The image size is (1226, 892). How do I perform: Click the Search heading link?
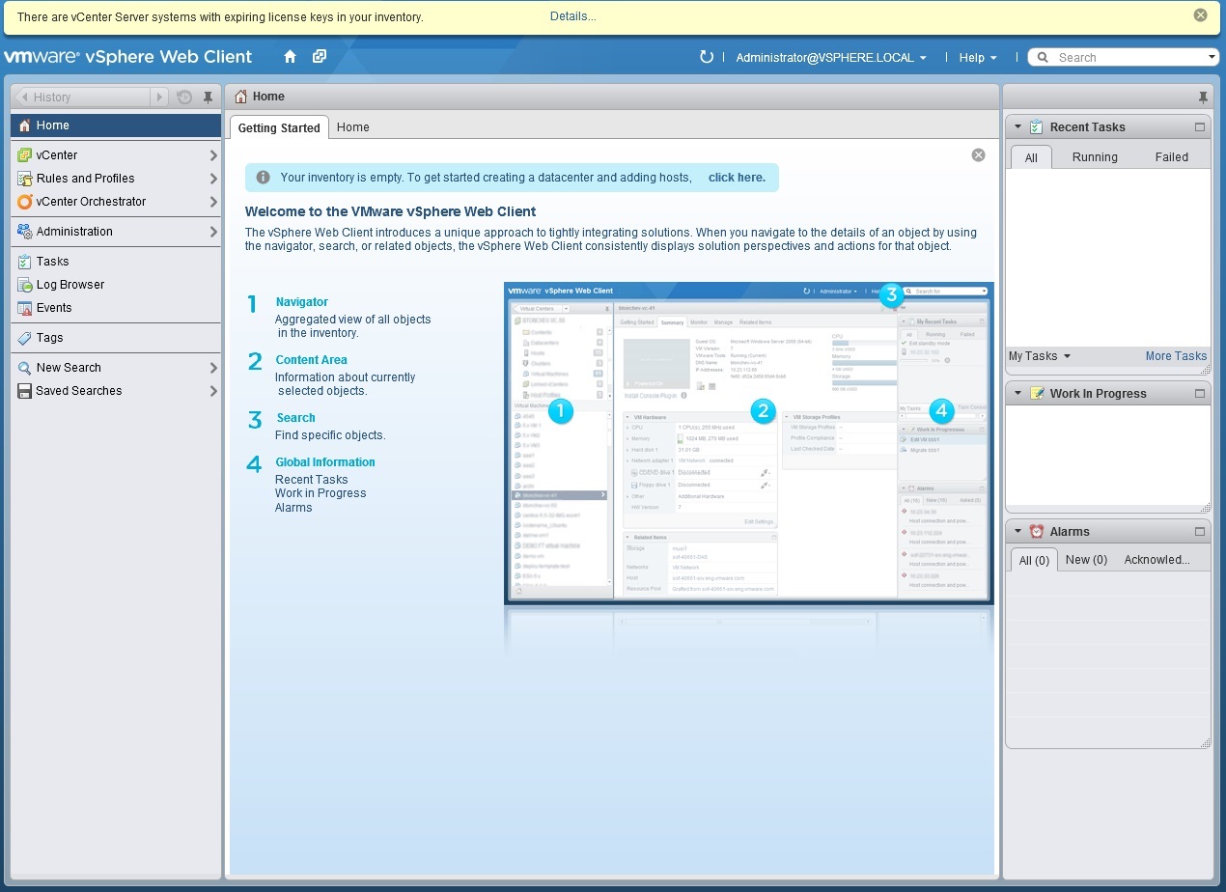[x=295, y=418]
